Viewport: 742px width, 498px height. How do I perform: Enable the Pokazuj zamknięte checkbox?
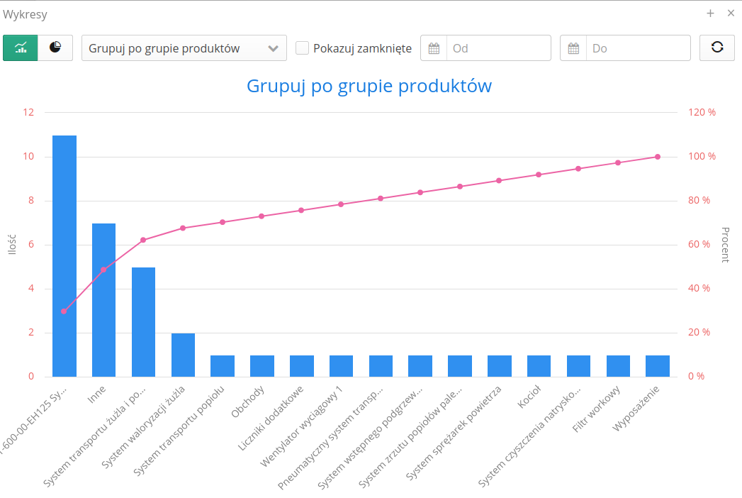pyautogui.click(x=302, y=48)
